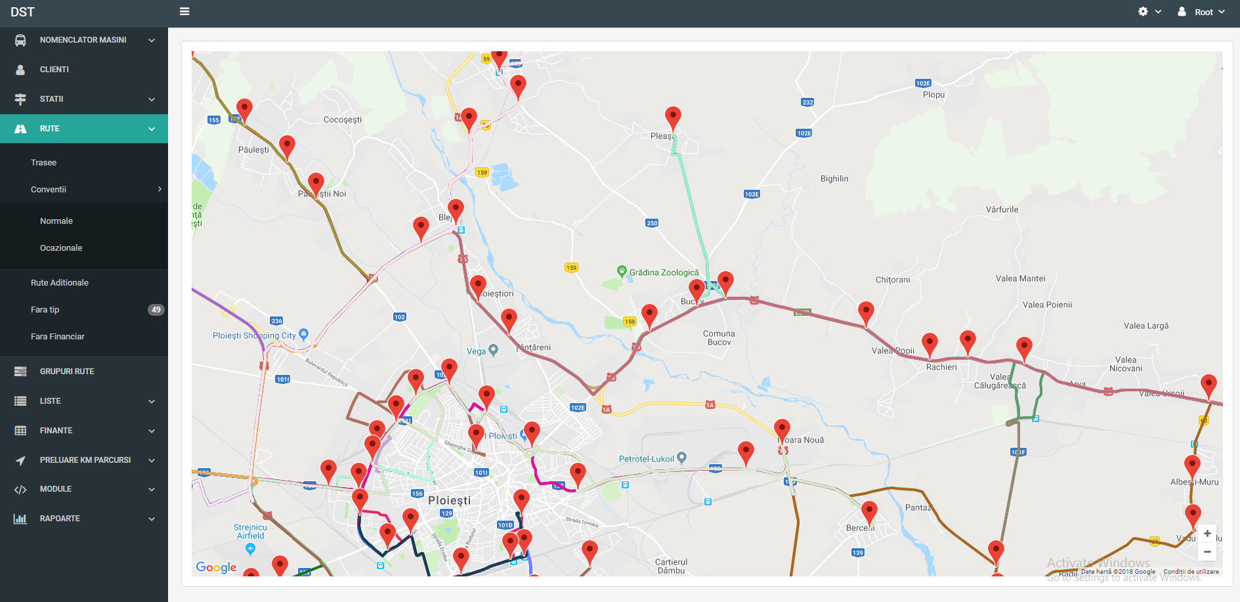Image resolution: width=1240 pixels, height=602 pixels.
Task: Click the Vega location pin icon
Action: (x=493, y=350)
